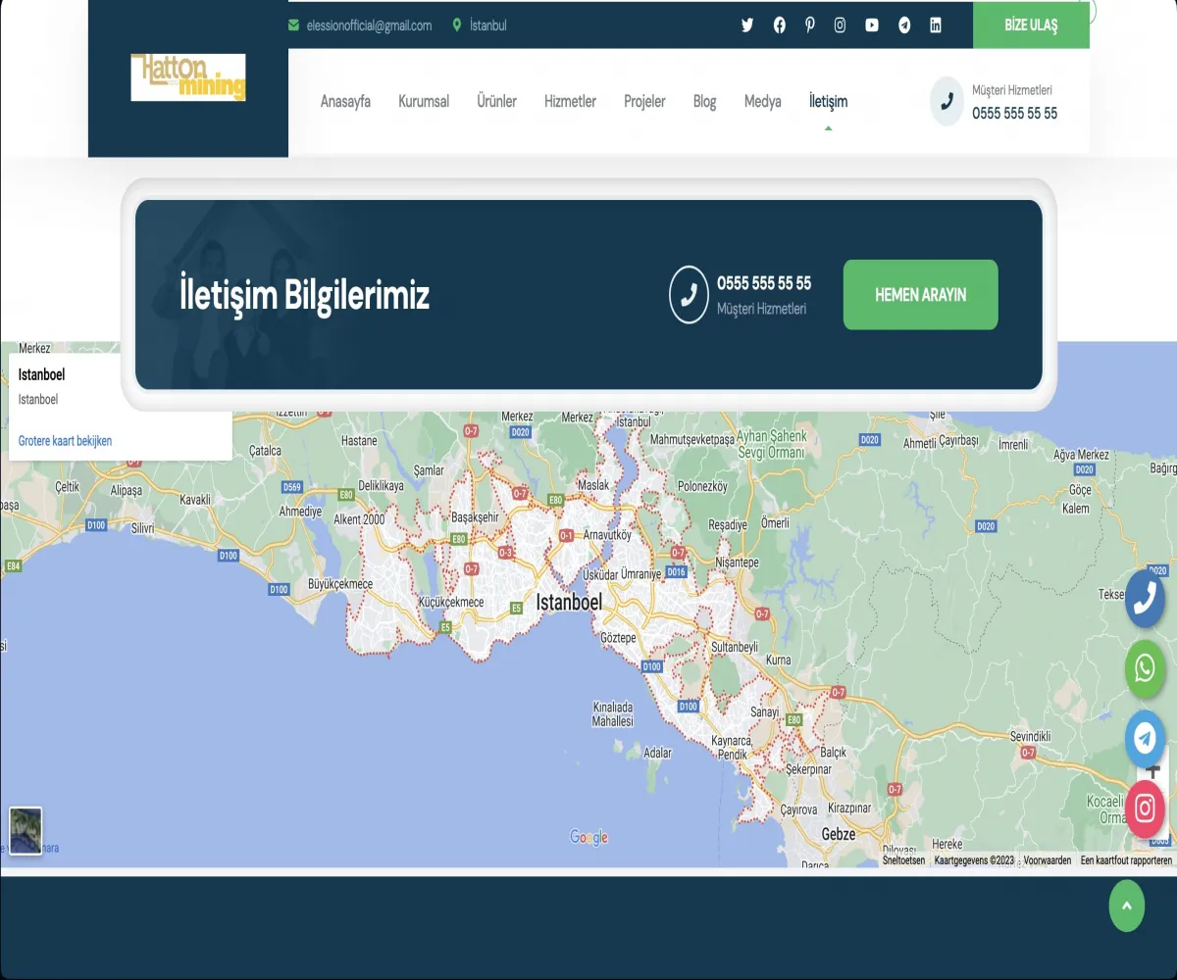The width and height of the screenshot is (1177, 980).
Task: Click the floating Telegram button
Action: coord(1145,738)
